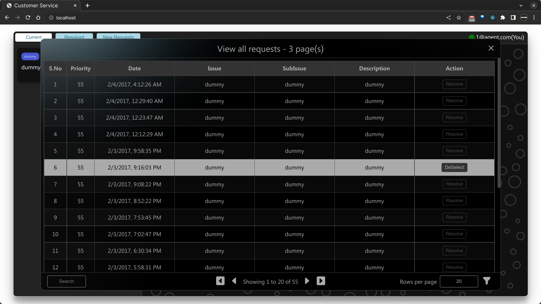Go to next page arrow

(307, 281)
